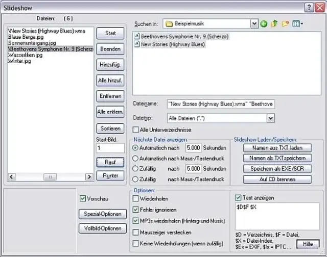Select New Stories (Highway Blues) file in browser
The image size is (327, 257).
[174, 44]
